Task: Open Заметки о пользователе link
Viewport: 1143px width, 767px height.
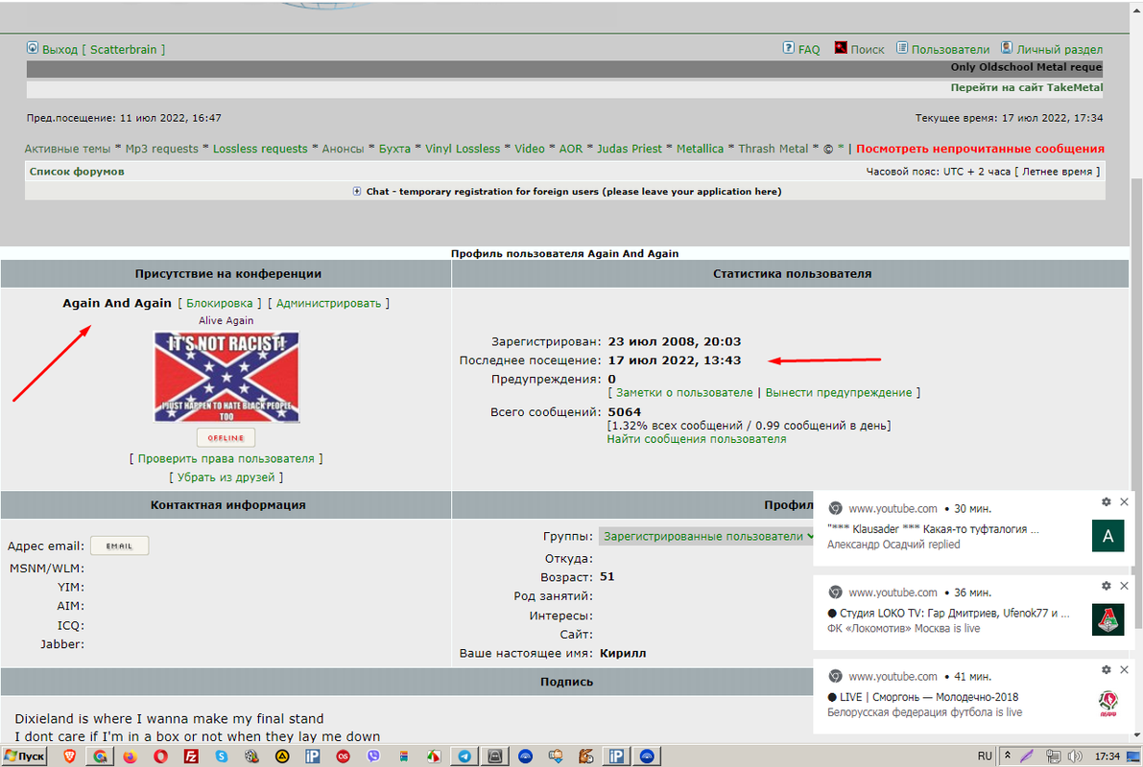Action: [684, 392]
